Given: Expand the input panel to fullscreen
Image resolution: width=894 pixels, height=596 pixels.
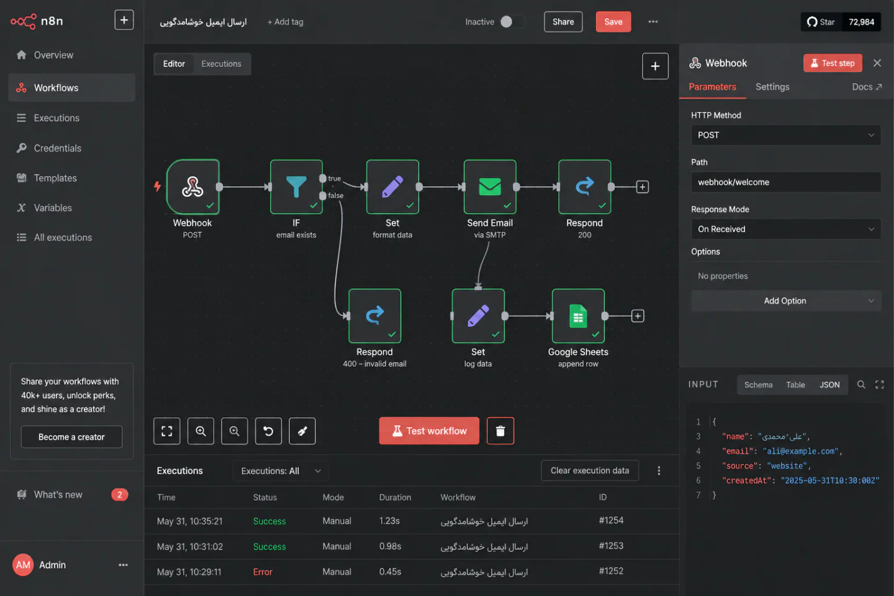Looking at the screenshot, I should click(880, 385).
